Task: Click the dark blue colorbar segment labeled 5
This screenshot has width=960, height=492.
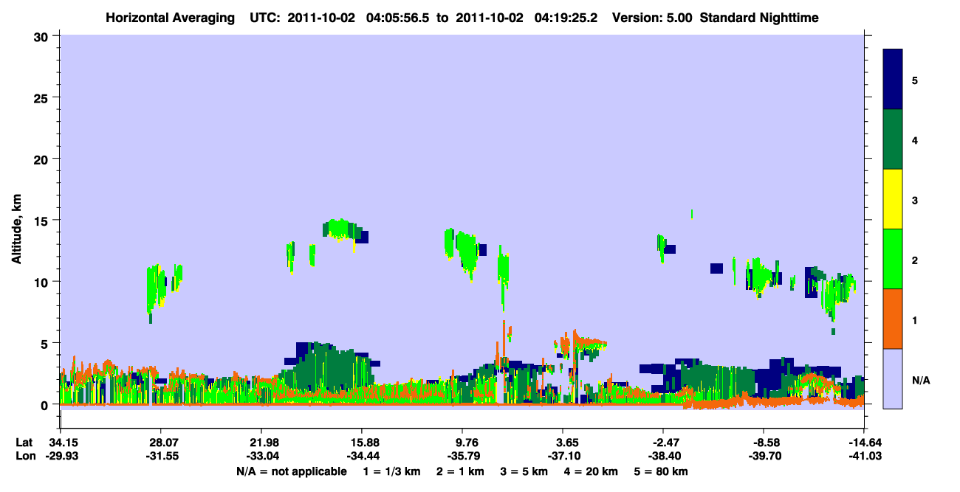Action: [x=893, y=80]
